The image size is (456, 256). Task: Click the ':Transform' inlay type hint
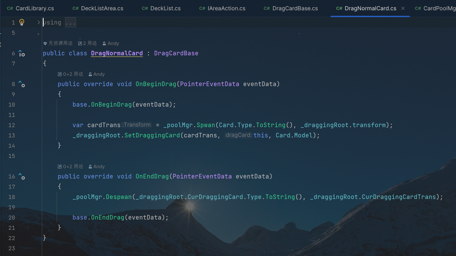pyautogui.click(x=137, y=125)
